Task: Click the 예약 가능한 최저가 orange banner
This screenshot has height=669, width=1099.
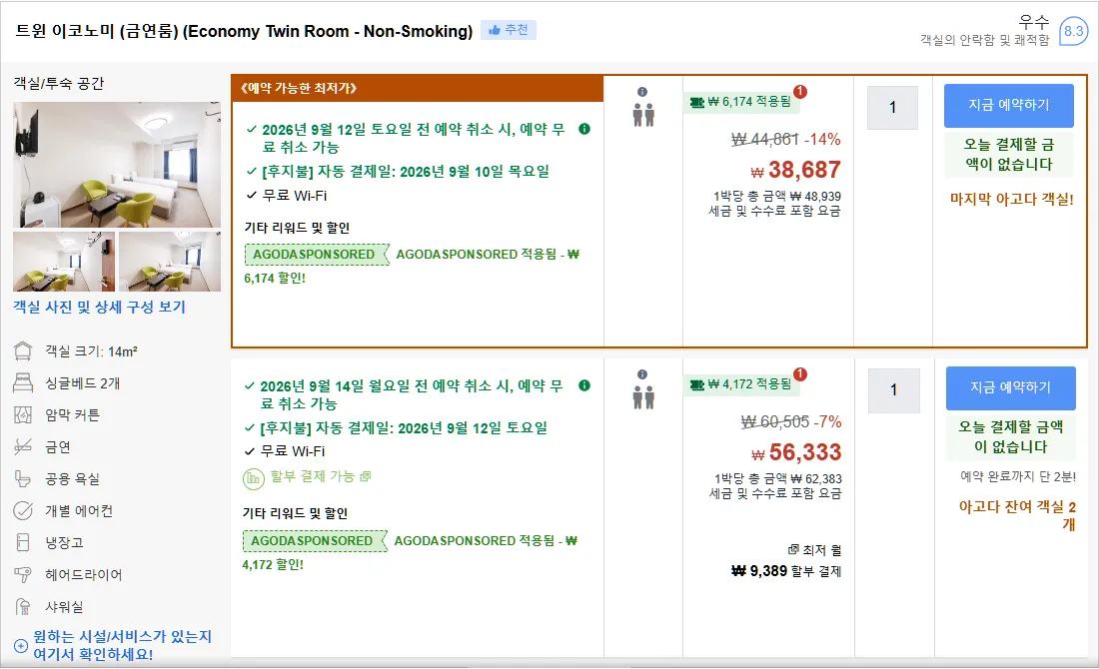Action: 418,88
